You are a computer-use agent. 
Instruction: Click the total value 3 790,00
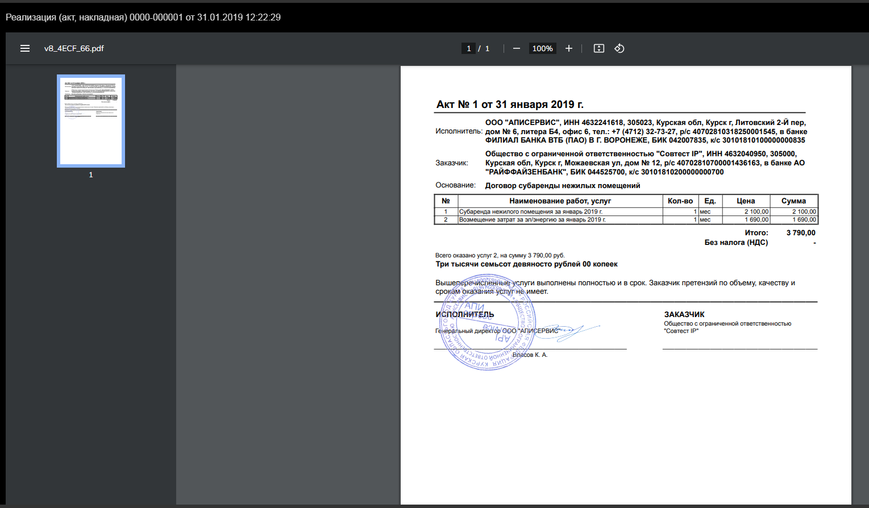pos(801,233)
